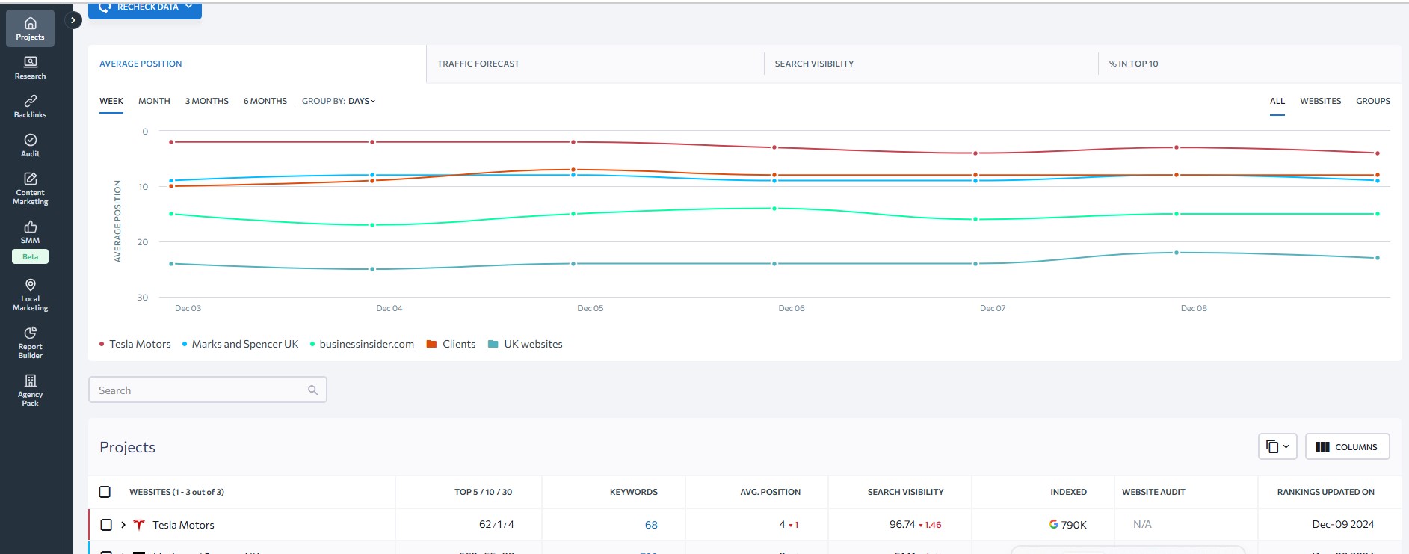The width and height of the screenshot is (1409, 554).
Task: Click Tesla Motors search visibility 96.74
Action: 902,524
